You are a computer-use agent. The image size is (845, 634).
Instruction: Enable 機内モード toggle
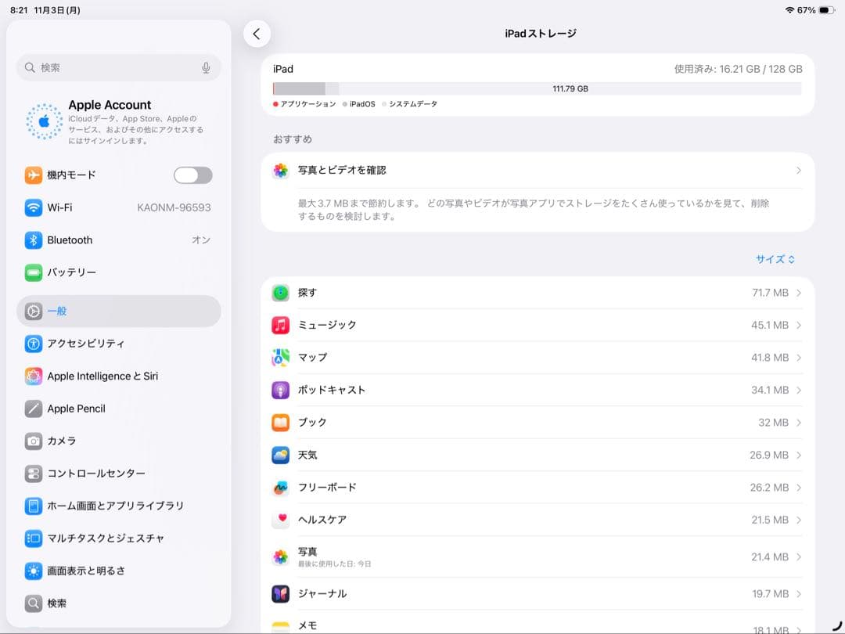(192, 175)
